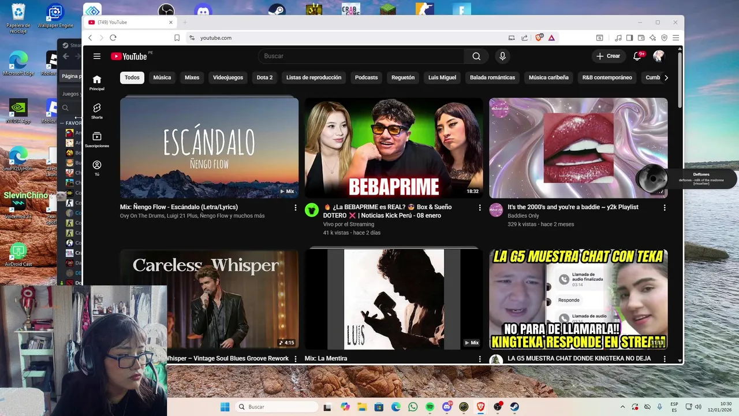739x416 pixels.
Task: Open options menu for Escándalo mix
Action: 296,207
